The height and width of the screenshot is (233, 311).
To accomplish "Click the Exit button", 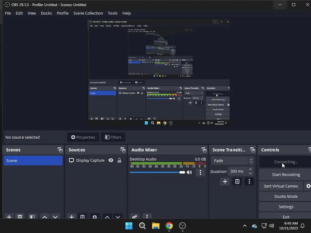I will 285,216.
